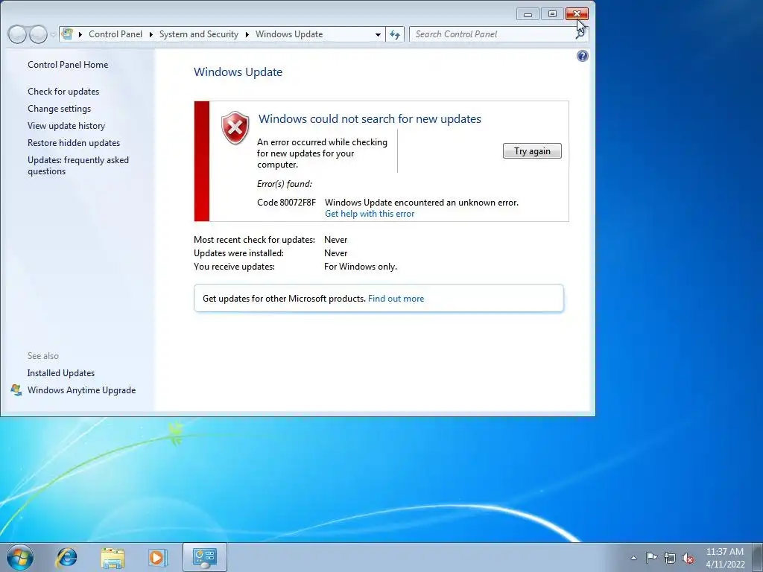Click the Show desktop strip

click(758, 557)
